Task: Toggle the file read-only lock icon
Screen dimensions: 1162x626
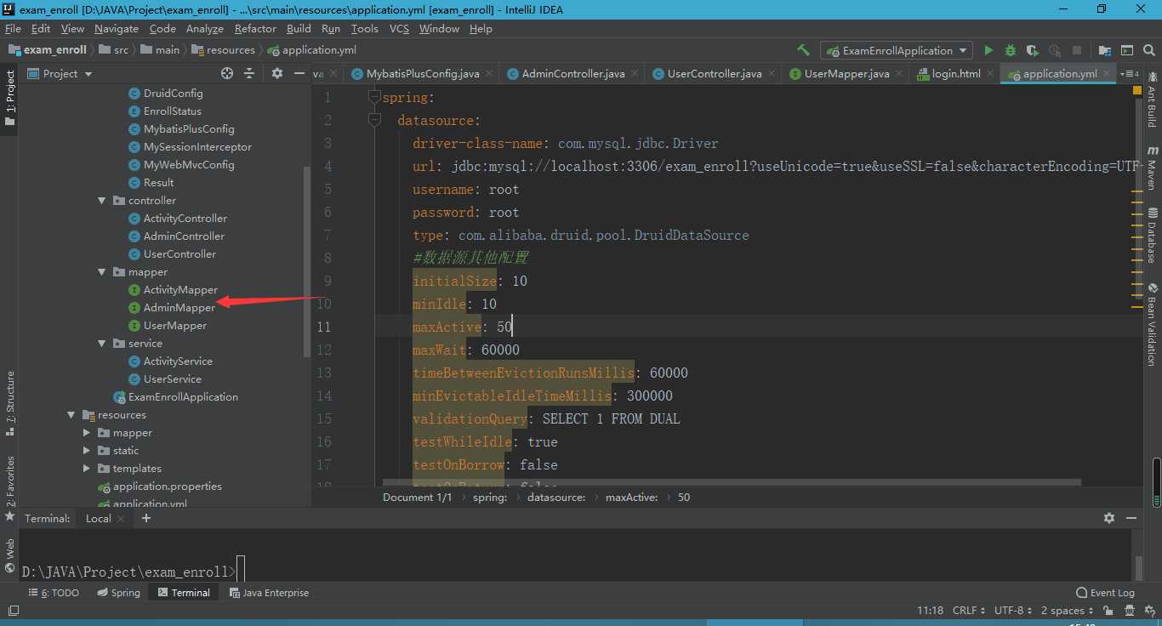Action: 1108,610
